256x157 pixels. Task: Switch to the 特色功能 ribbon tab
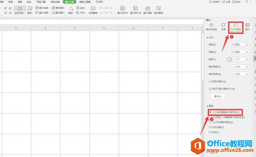(55, 2)
